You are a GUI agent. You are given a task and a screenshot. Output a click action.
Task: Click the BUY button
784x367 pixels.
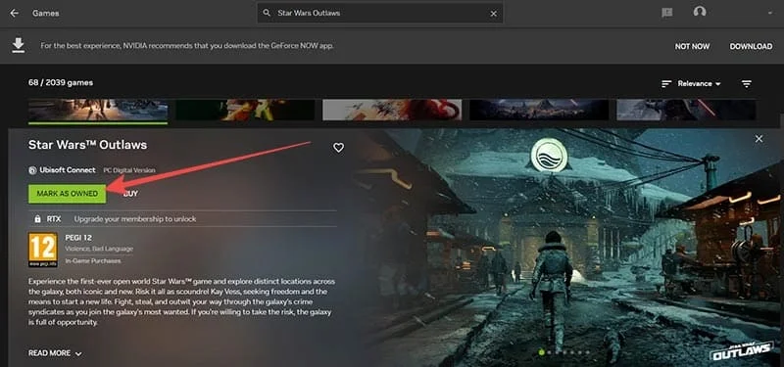130,193
